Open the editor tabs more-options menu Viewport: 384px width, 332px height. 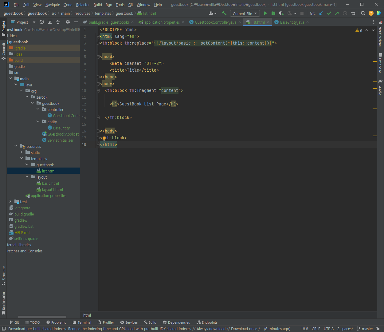pyautogui.click(x=373, y=22)
